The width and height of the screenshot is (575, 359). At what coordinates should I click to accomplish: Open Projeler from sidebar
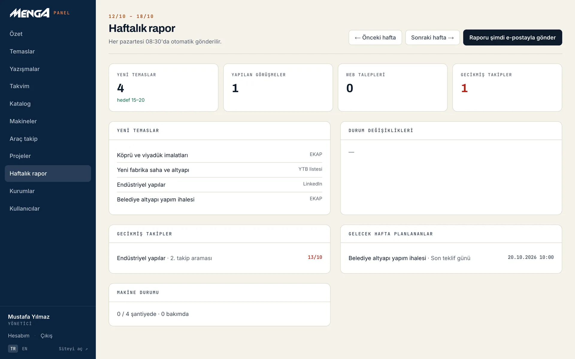tap(48, 156)
